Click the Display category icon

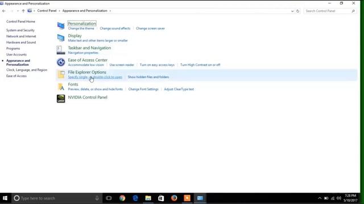tap(61, 38)
